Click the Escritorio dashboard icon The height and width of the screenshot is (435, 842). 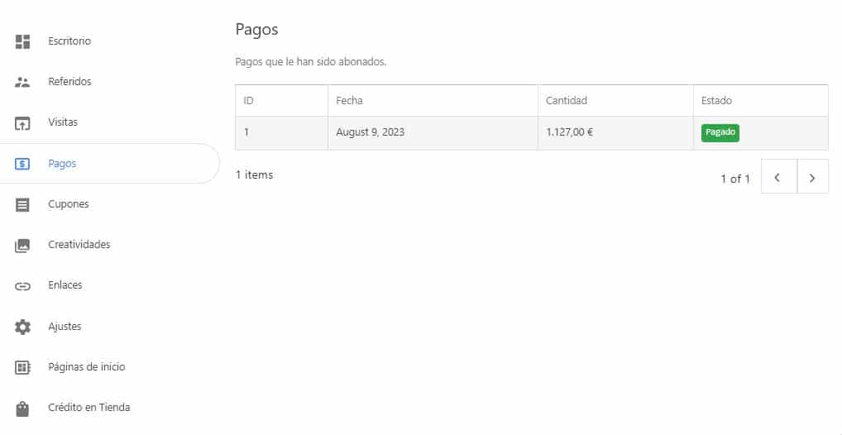22,41
